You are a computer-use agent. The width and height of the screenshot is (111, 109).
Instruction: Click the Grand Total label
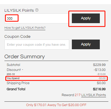[16, 89]
